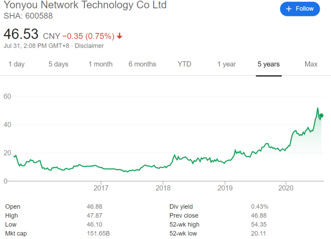Click the Follow button

point(300,9)
